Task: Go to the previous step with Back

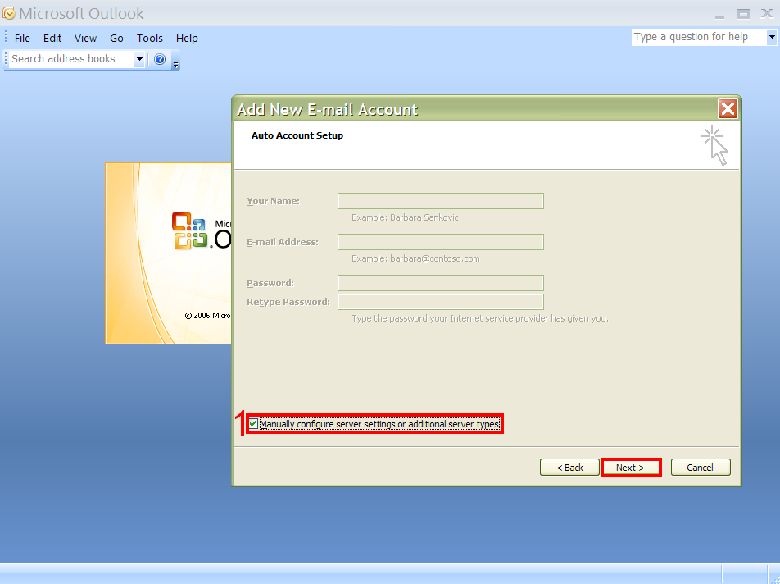Action: click(569, 468)
